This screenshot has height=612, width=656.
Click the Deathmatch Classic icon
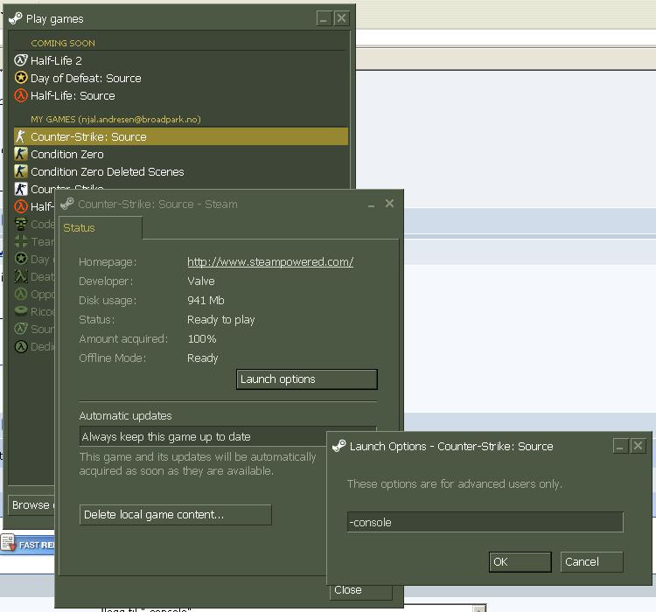21,276
